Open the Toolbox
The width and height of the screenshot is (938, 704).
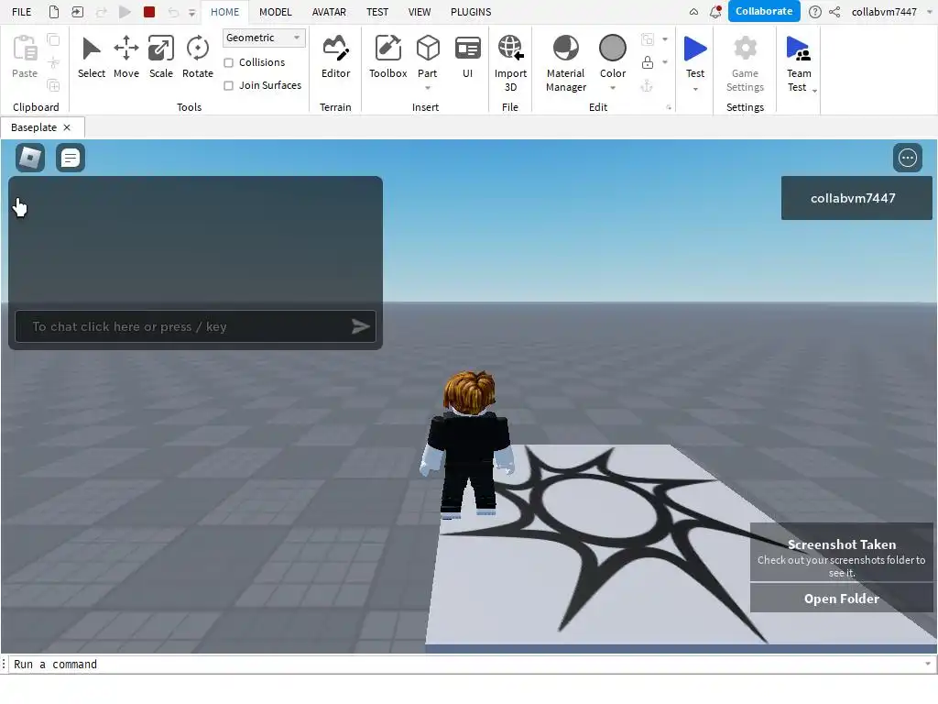(x=387, y=57)
